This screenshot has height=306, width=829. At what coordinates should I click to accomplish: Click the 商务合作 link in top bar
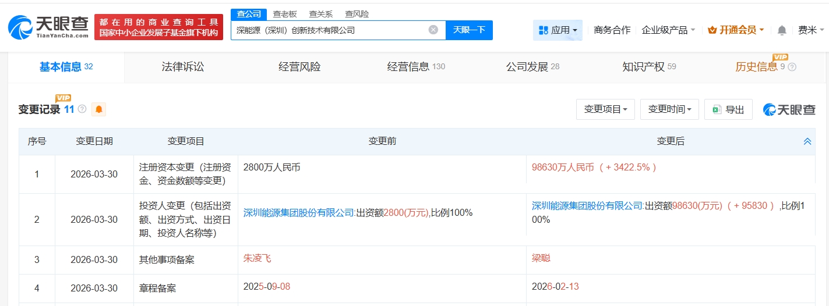[612, 30]
